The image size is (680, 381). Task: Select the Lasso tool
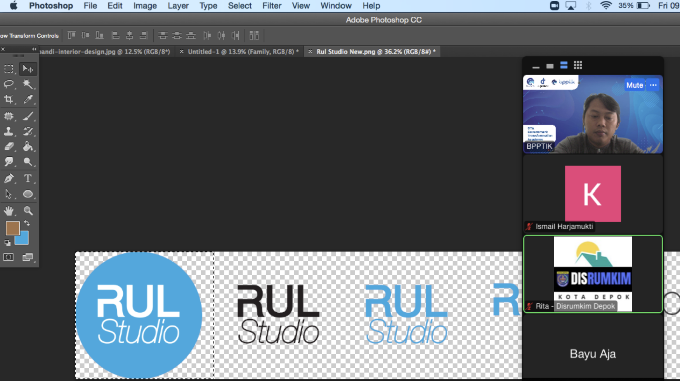(x=9, y=84)
